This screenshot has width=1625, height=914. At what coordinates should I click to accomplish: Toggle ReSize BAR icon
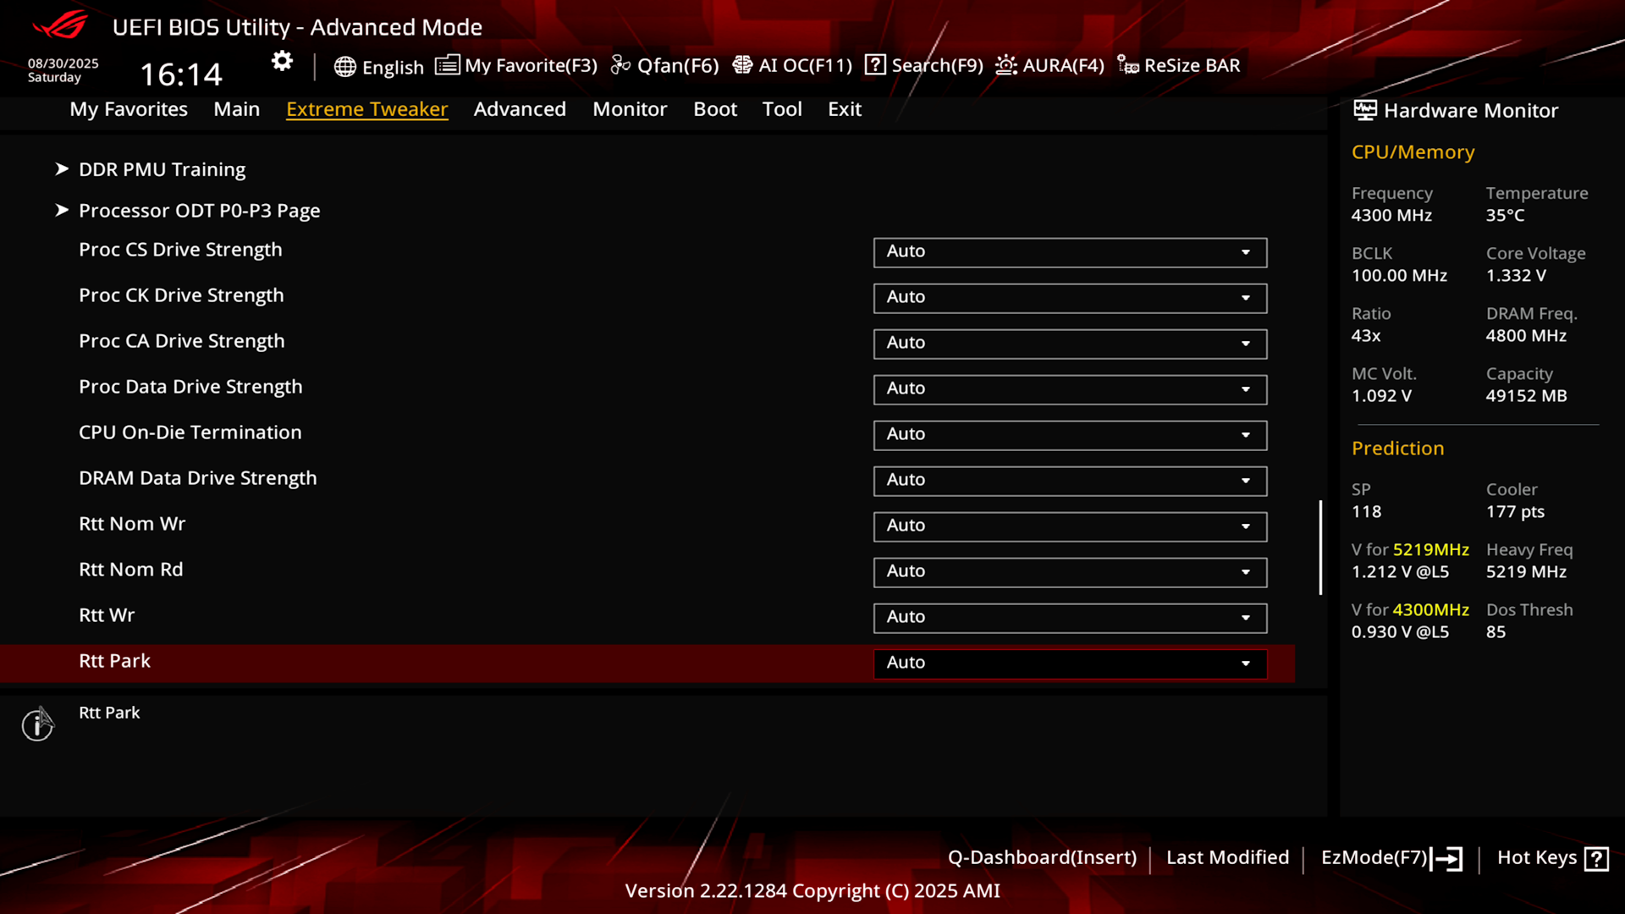[1128, 65]
